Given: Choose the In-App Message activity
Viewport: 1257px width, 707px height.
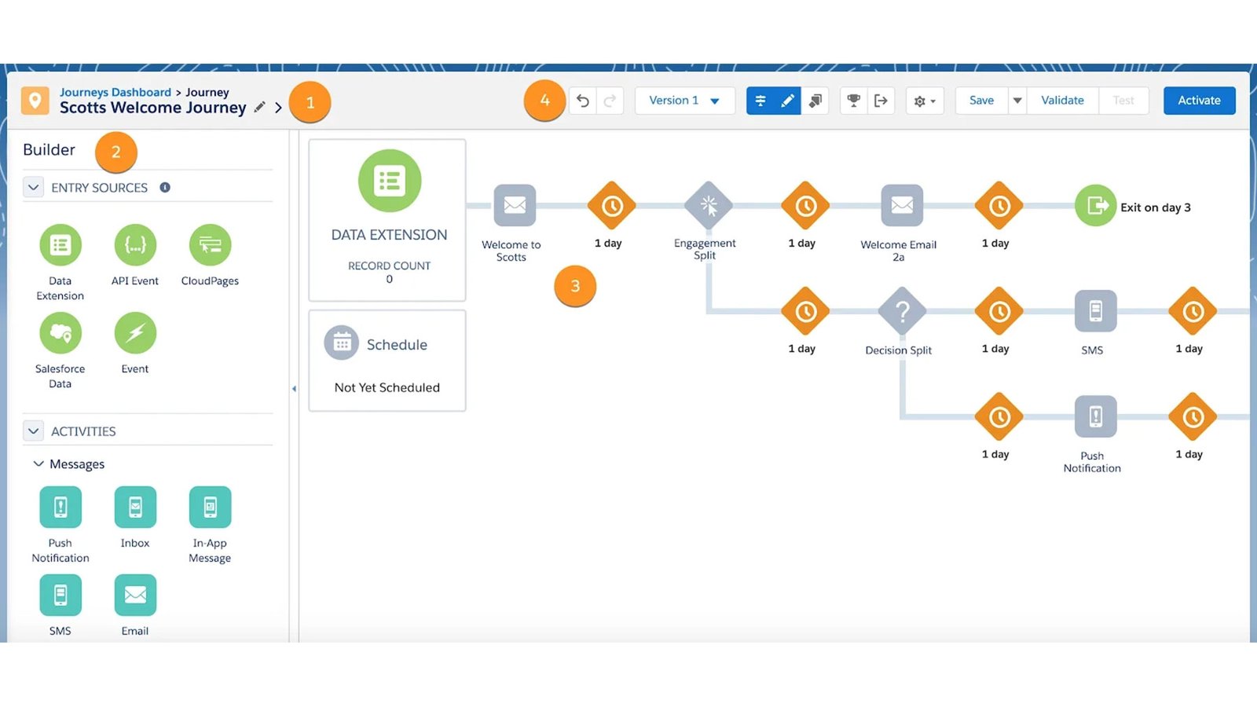Looking at the screenshot, I should pos(210,507).
